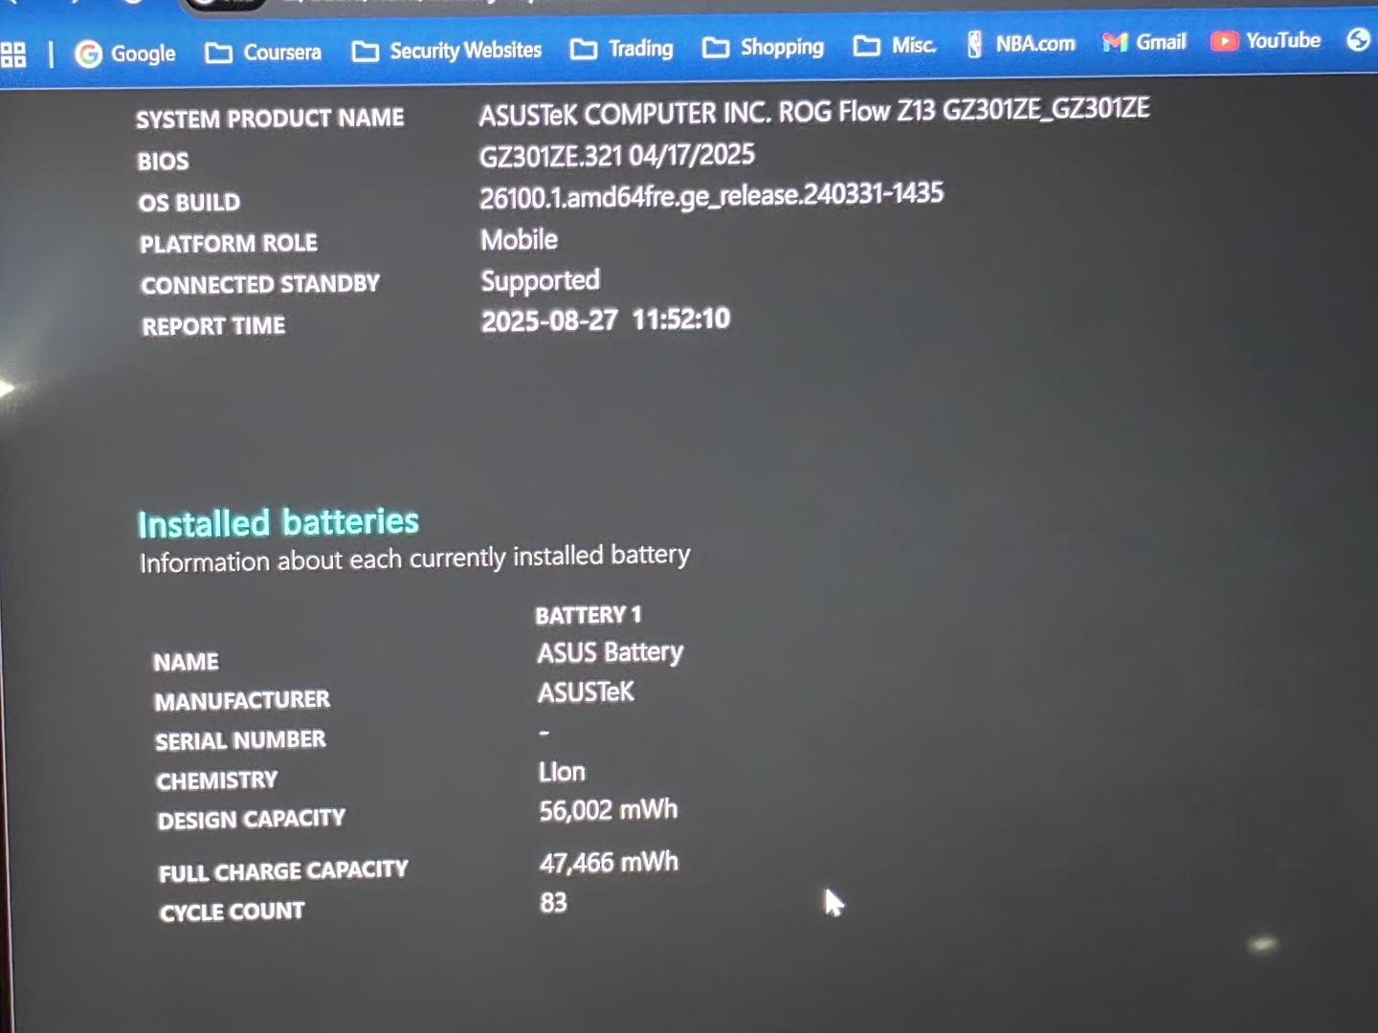Viewport: 1378px width, 1033px height.
Task: Select the ASUS Battery name value
Action: point(611,653)
